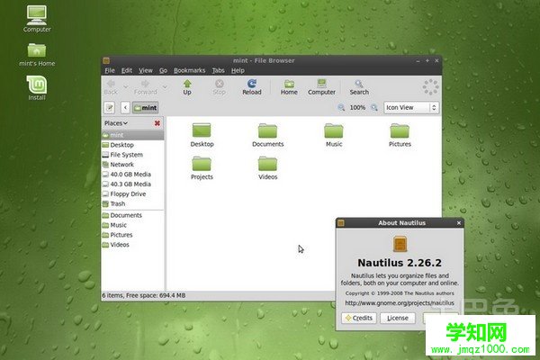Viewport: 540px width, 360px height.
Task: Select the Videos folder icon
Action: tap(267, 168)
